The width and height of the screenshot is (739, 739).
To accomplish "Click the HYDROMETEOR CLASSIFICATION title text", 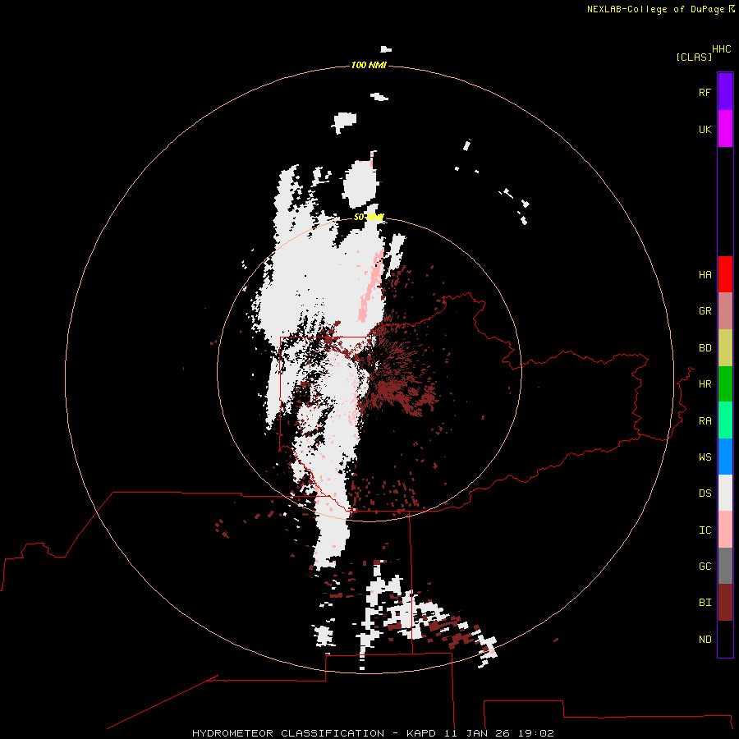I will pos(288,733).
